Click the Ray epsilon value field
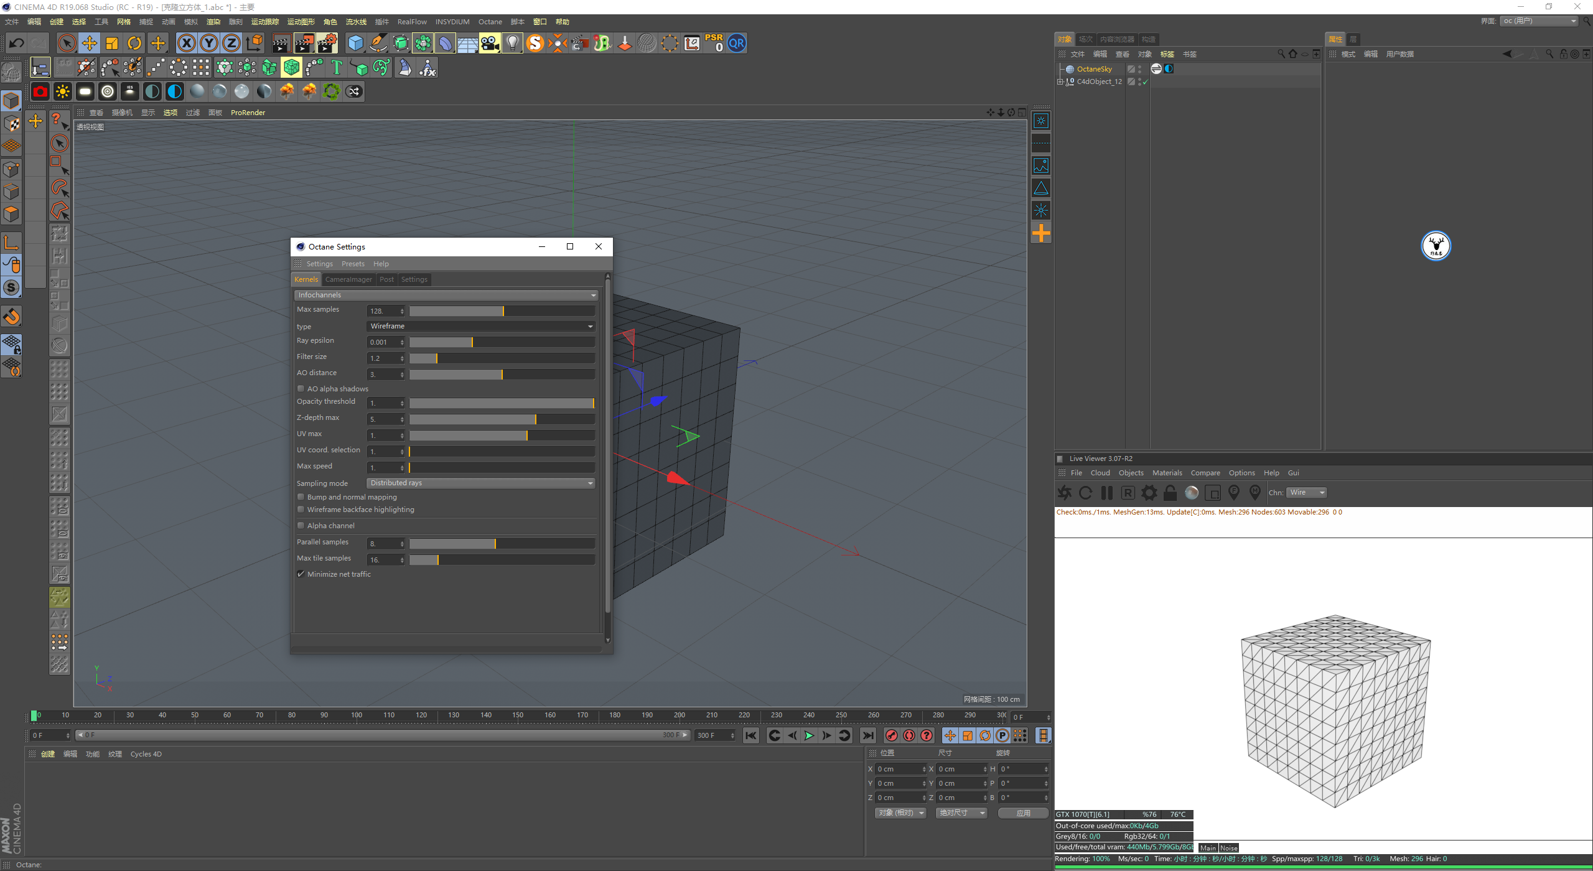Screen dimensions: 1593x871 [x=383, y=342]
